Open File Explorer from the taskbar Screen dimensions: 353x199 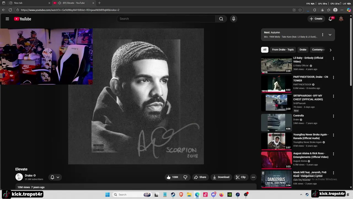click(189, 195)
